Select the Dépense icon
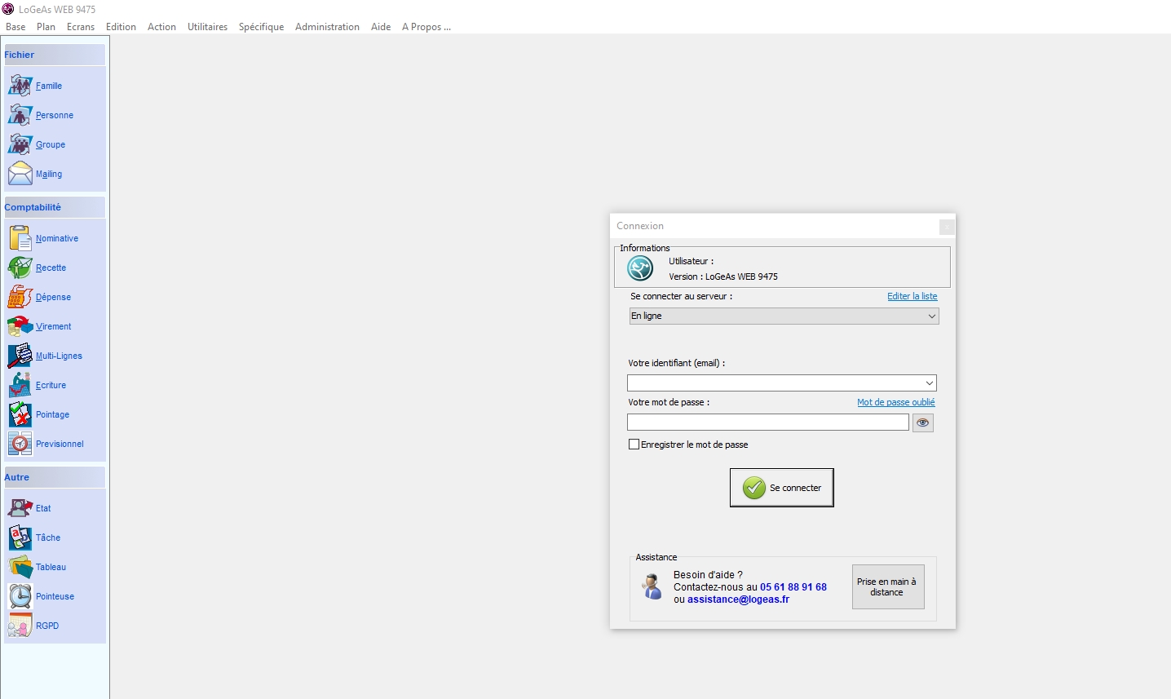1171x699 pixels. point(20,297)
